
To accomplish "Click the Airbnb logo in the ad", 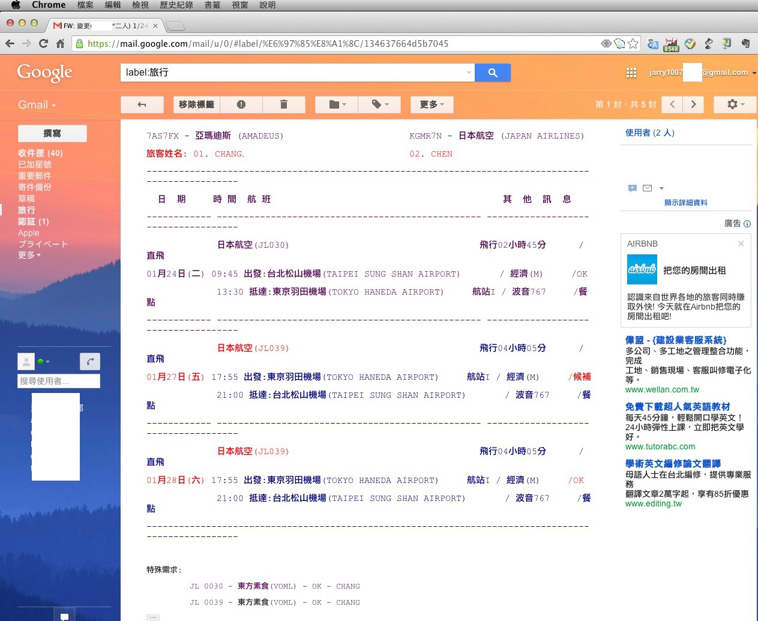I will 642,269.
